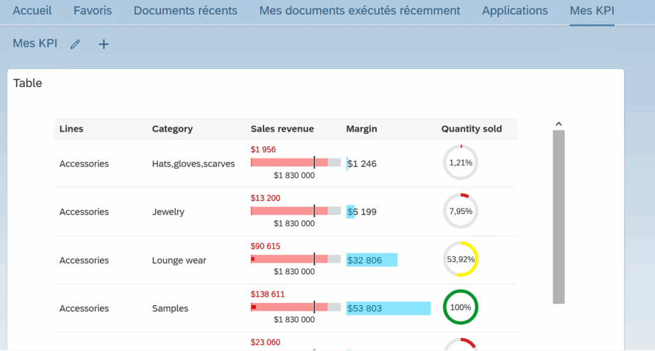Screen dimensions: 655x351
Task: Click the green 100% donut gauge
Action: [x=461, y=308]
